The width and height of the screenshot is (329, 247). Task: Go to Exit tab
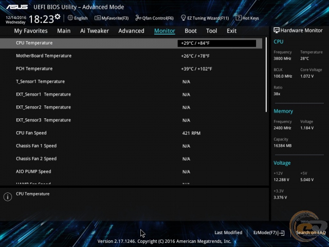[x=231, y=31]
